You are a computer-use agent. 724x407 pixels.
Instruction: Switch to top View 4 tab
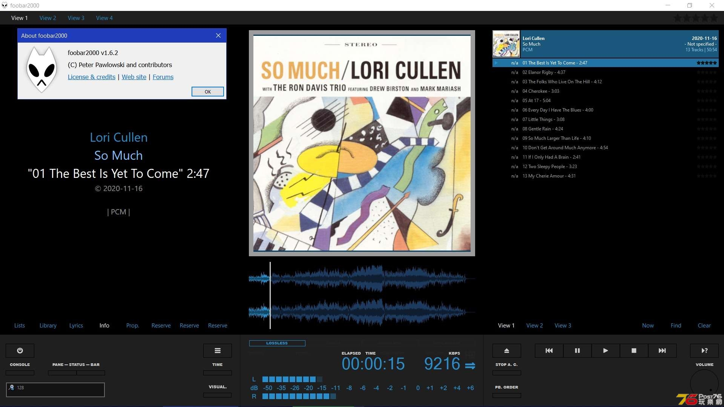[104, 18]
